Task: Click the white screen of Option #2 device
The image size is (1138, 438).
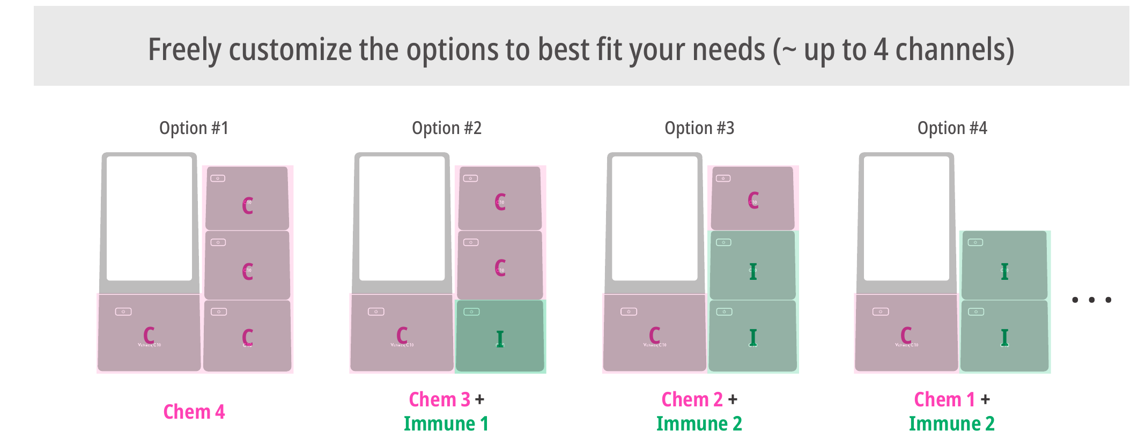Action: (402, 218)
